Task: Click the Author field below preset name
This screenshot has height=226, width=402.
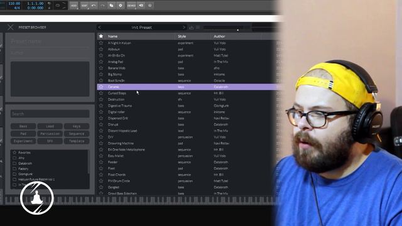Action: (x=50, y=53)
